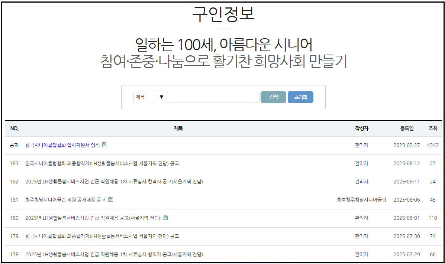
Task: Open 청주청남시니어클럽 직원 공개채용 공고
Action: point(65,200)
